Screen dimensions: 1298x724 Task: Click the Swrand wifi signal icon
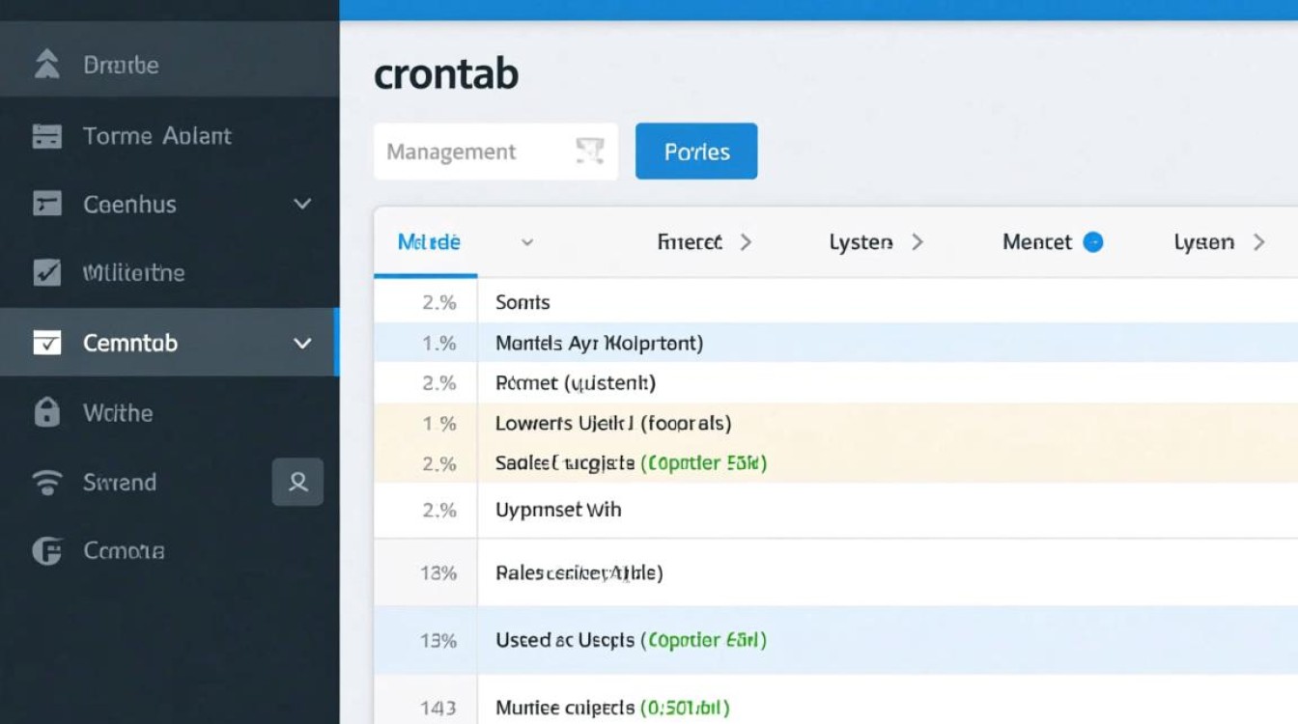coord(46,483)
